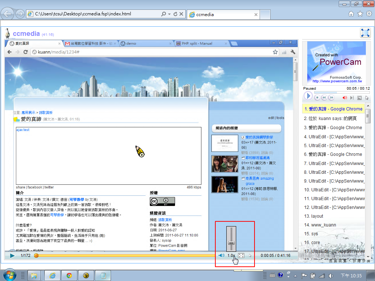The width and height of the screenshot is (375, 281).
Task: Expand the address bar search dropdown arrow
Action: (169, 14)
